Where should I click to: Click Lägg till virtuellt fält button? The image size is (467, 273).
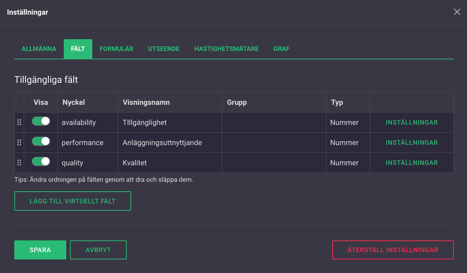pos(73,201)
